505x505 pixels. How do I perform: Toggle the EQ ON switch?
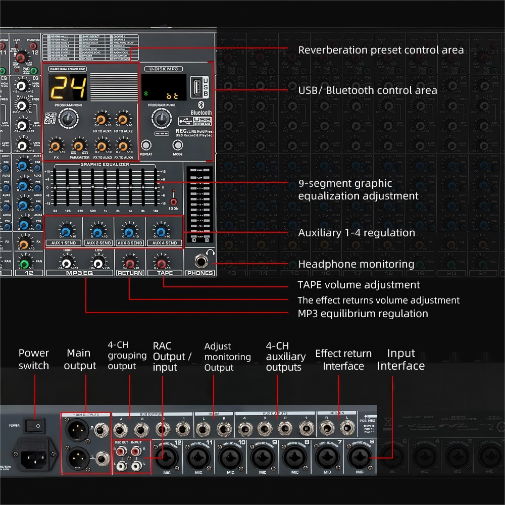[x=173, y=202]
